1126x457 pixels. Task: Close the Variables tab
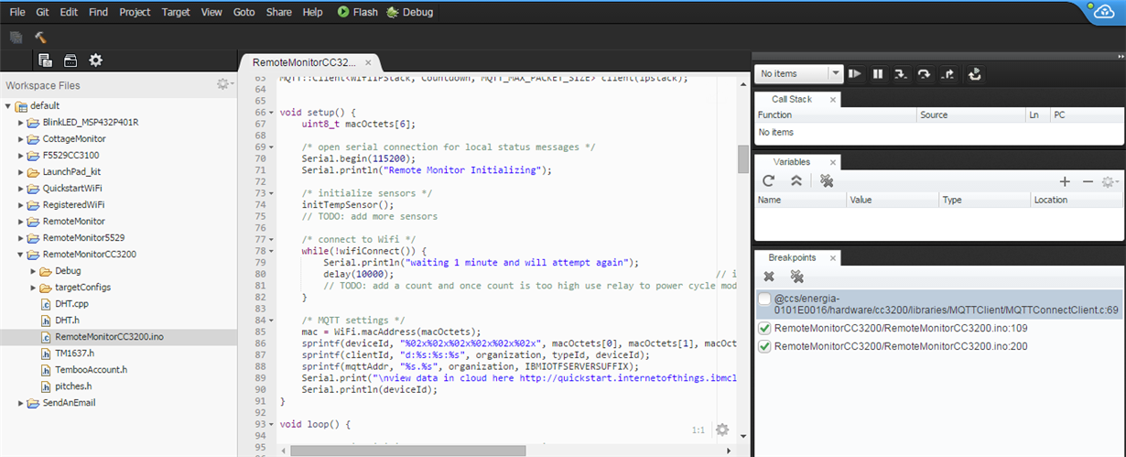pos(831,161)
